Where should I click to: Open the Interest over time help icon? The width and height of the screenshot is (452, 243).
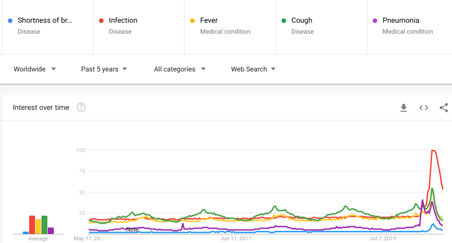pos(81,108)
